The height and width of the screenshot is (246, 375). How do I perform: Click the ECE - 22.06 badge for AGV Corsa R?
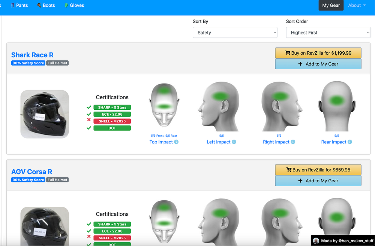click(112, 231)
